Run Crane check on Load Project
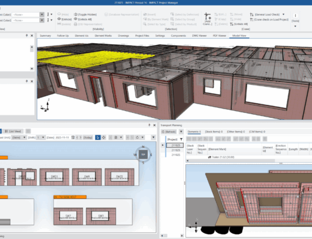The height and width of the screenshot is (239, 312). coord(269,19)
